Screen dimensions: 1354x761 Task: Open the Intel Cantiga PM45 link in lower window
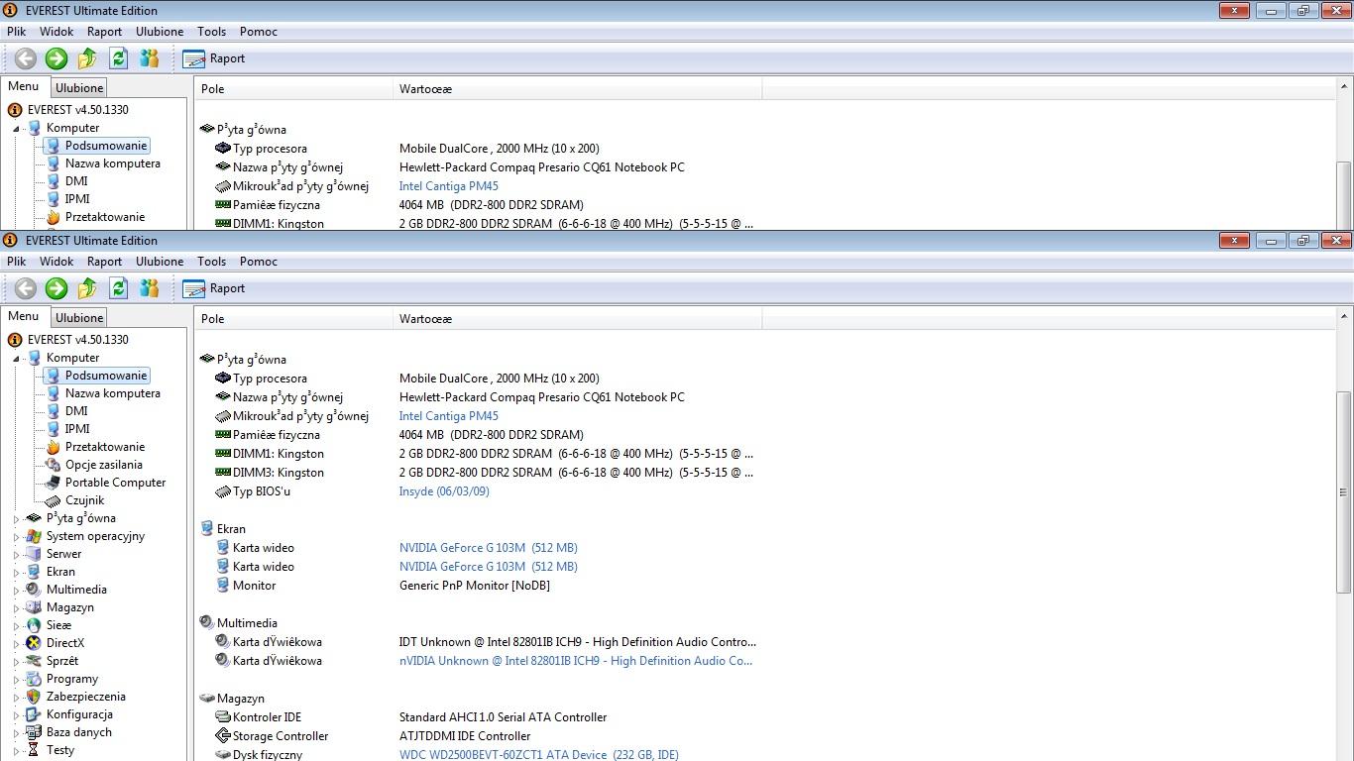pyautogui.click(x=449, y=416)
